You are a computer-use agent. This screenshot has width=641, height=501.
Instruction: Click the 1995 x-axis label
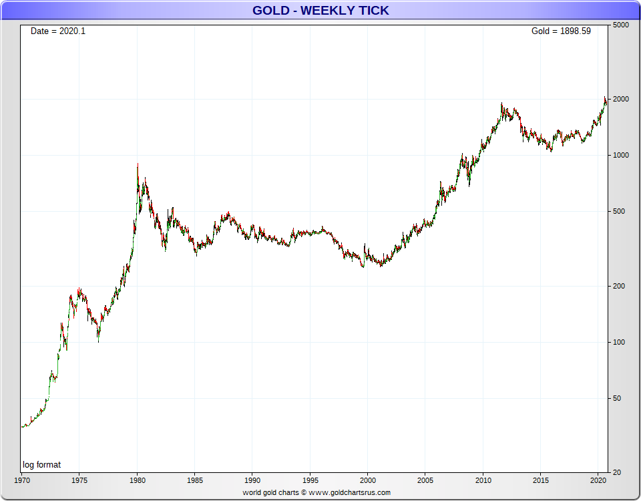click(310, 480)
